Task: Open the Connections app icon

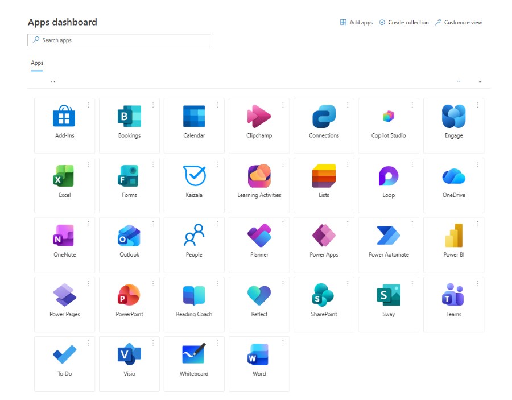Action: pos(324,116)
